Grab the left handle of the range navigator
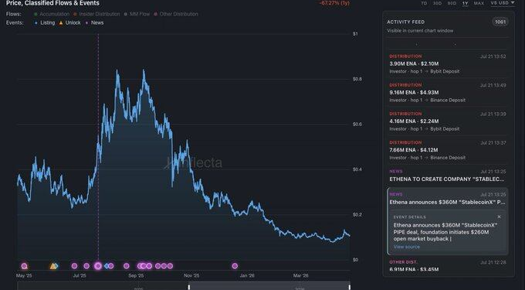Screen dimensions: 525x290 pyautogui.click(x=189, y=288)
